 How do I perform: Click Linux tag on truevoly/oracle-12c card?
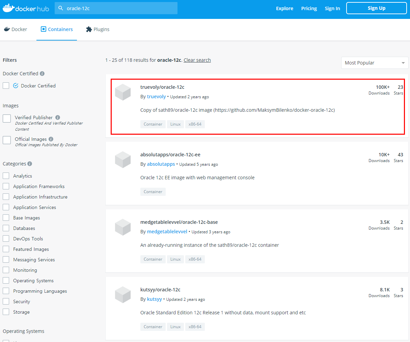point(175,124)
